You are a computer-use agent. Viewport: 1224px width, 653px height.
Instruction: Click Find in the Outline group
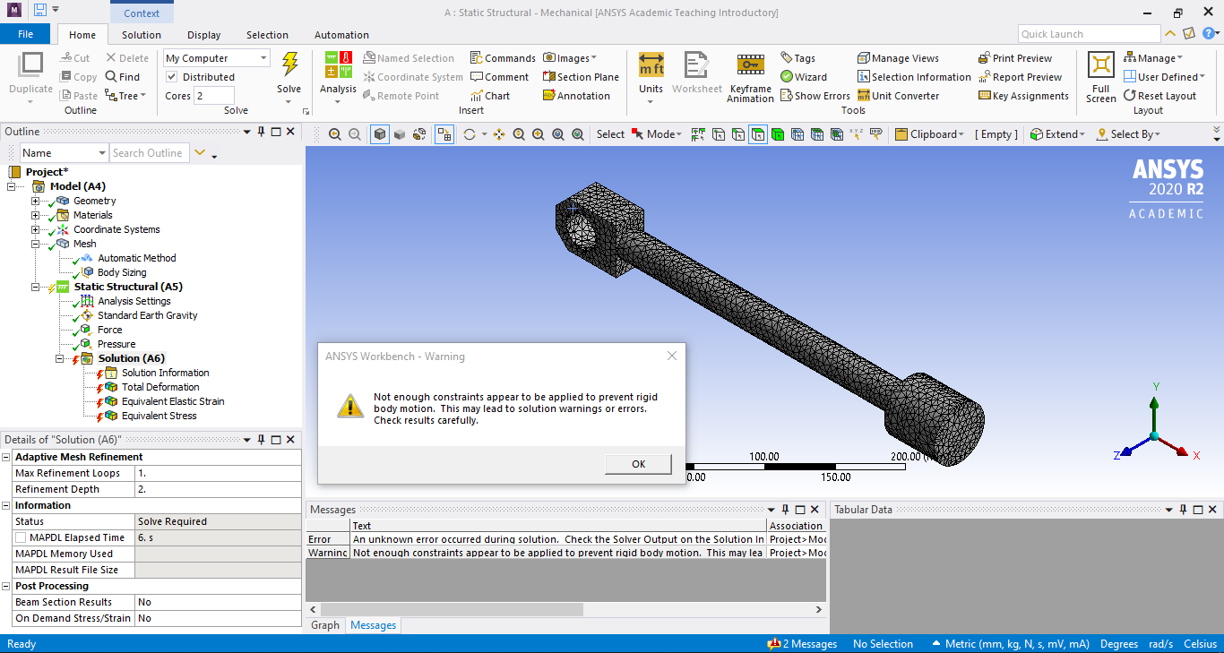123,77
